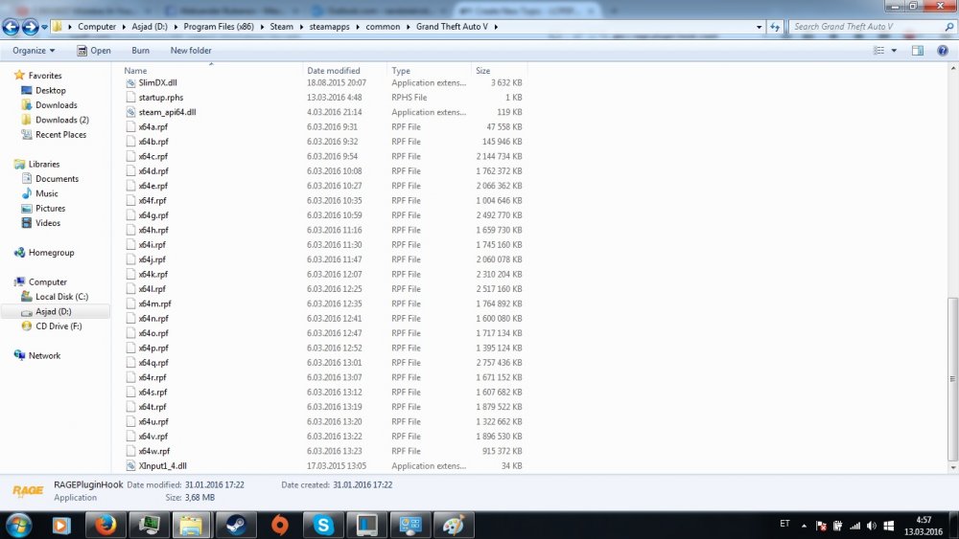This screenshot has height=539, width=959.
Task: Click the Burn command
Action: pyautogui.click(x=140, y=51)
